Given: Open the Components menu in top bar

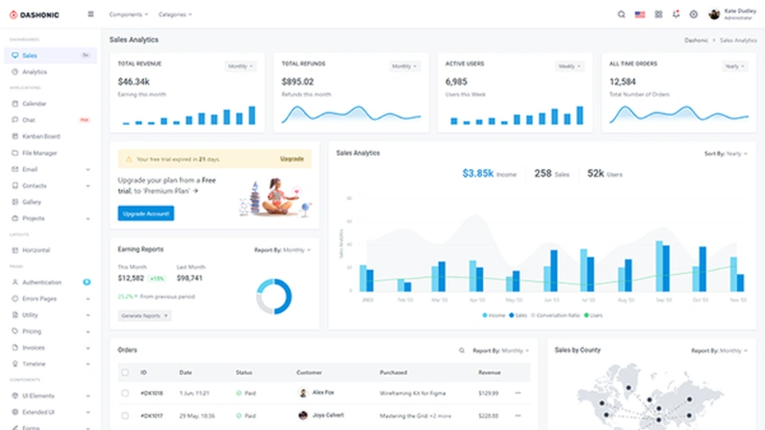Looking at the screenshot, I should click(128, 14).
